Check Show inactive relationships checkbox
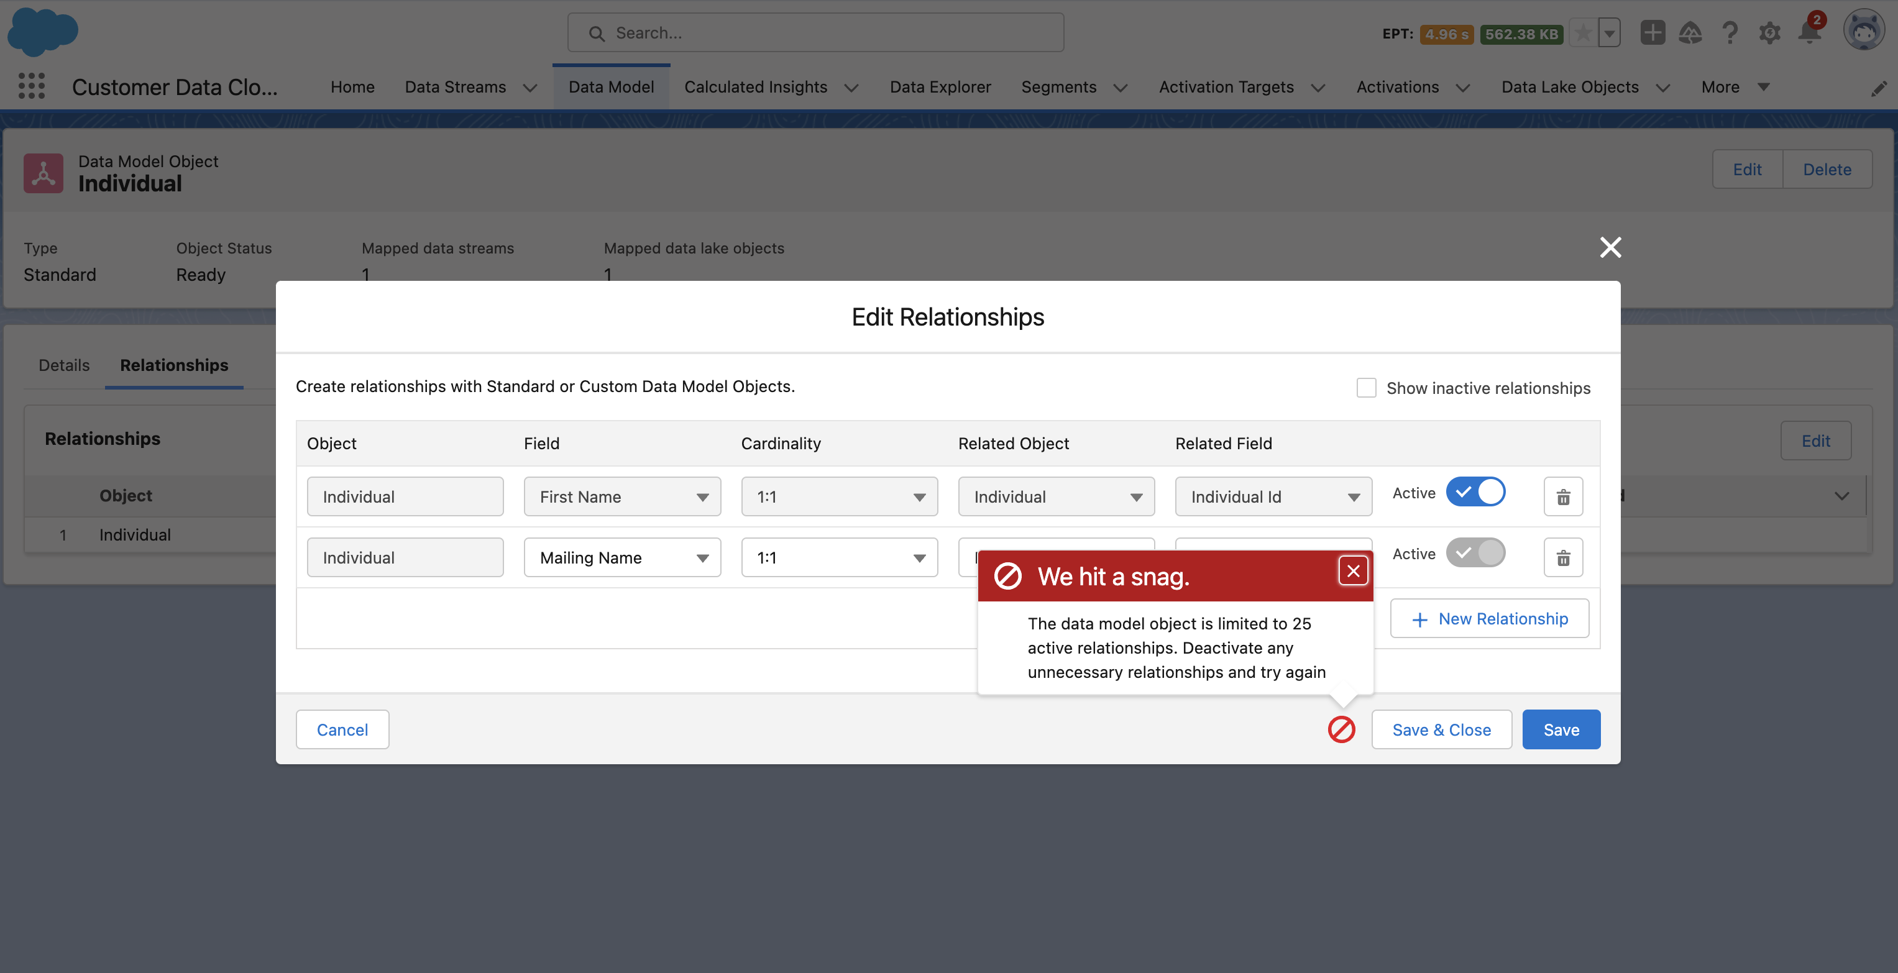This screenshot has height=973, width=1898. (1367, 388)
